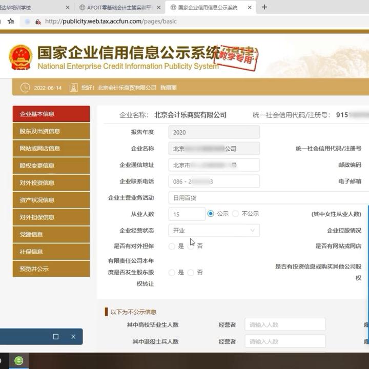Click the 从业人数 field showing 15
Screen dimensions: 369x369
187,214
